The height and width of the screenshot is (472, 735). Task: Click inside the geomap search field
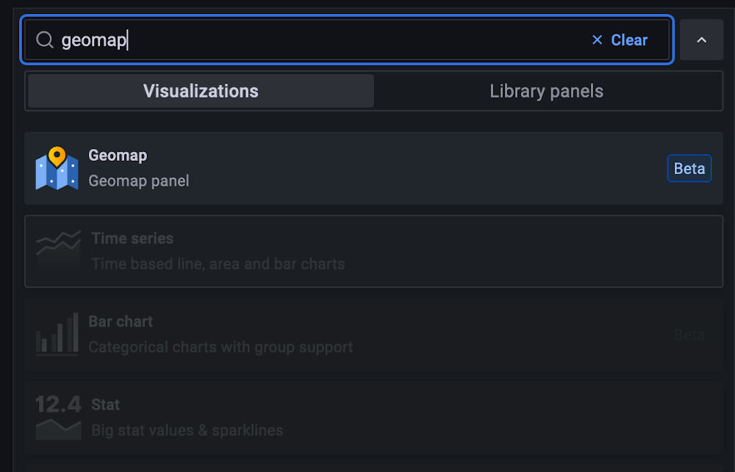220,40
